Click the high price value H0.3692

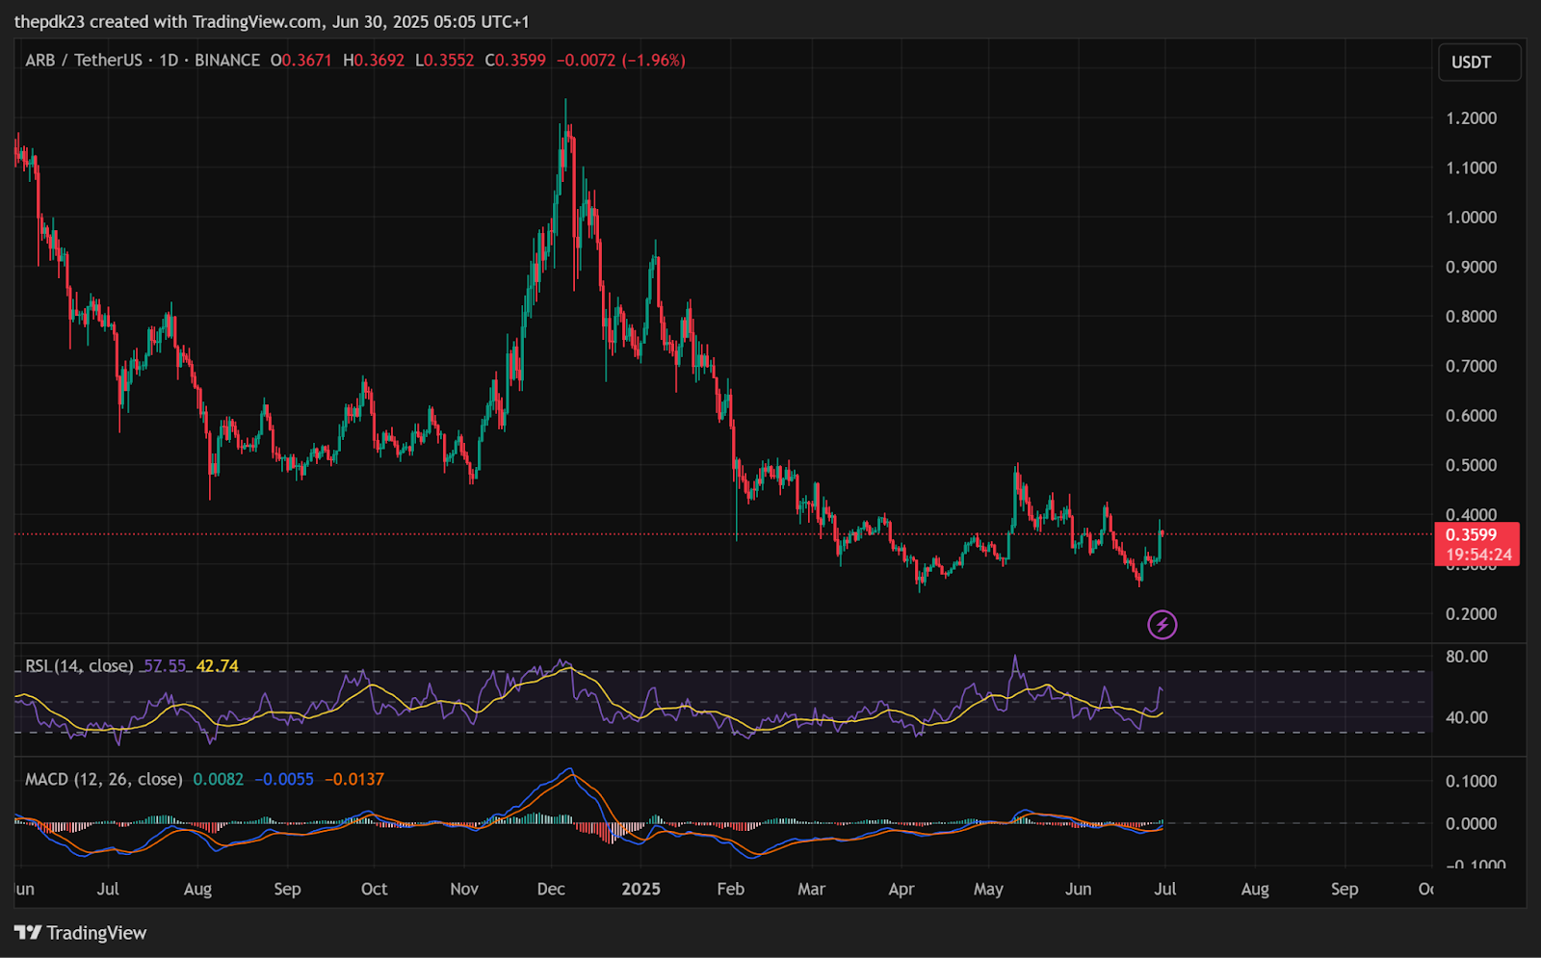pyautogui.click(x=374, y=60)
